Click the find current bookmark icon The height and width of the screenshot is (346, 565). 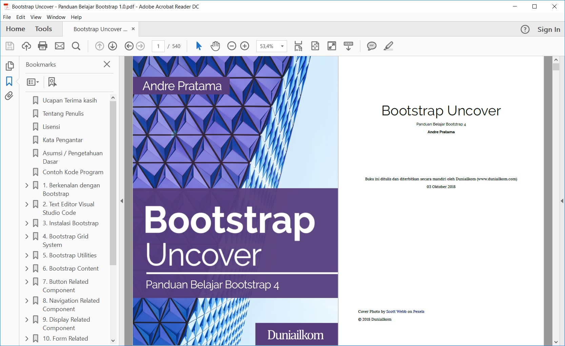[52, 82]
